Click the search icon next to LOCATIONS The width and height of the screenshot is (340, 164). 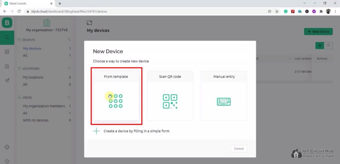[x=69, y=69]
